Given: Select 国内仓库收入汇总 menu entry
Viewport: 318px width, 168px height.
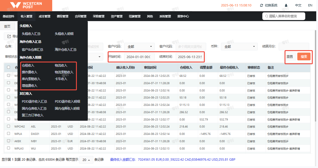Looking at the screenshot, I should tap(34, 108).
